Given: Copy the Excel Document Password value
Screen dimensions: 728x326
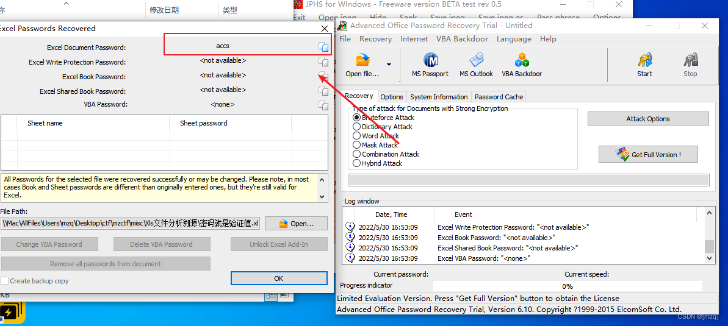Looking at the screenshot, I should click(323, 46).
